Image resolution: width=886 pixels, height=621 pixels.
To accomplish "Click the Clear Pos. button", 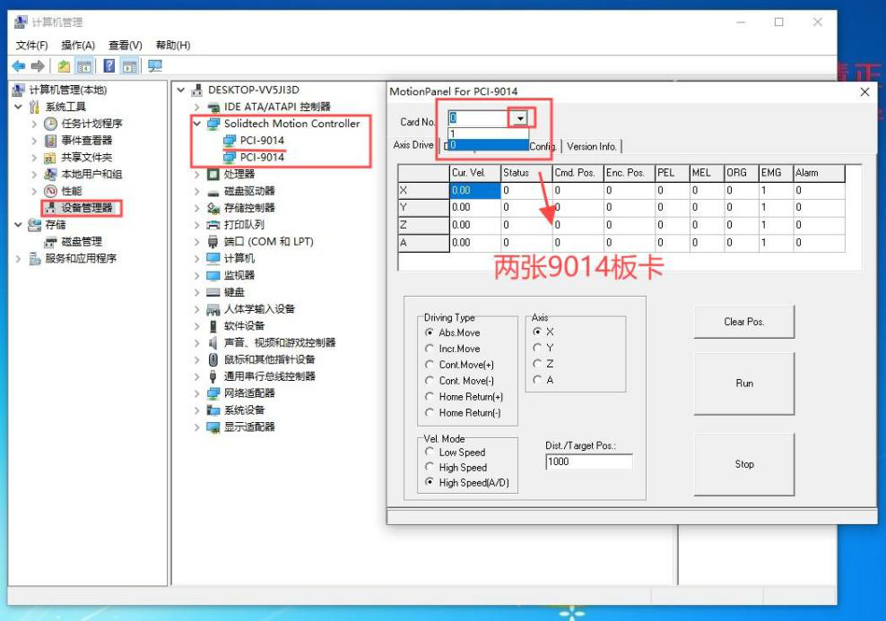I will tap(743, 322).
